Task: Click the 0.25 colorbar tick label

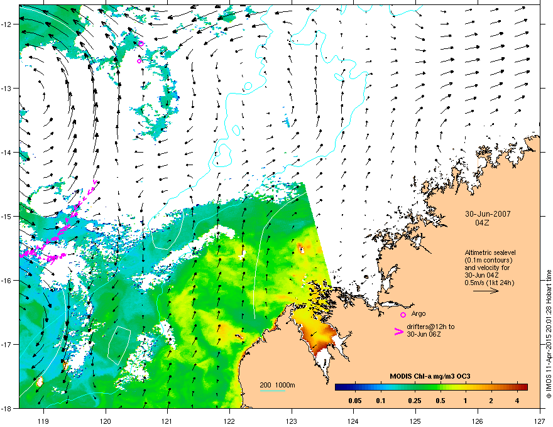Action: (x=414, y=401)
